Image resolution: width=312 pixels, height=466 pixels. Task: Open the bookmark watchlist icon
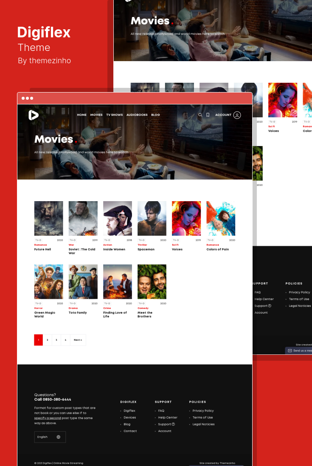(x=208, y=115)
